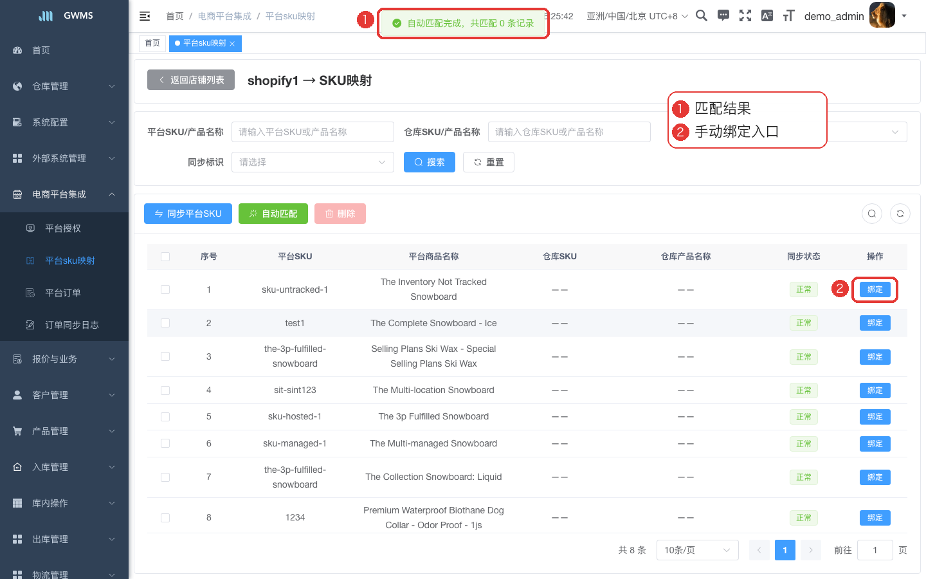Open 平台授权 submenu item

[x=64, y=228]
